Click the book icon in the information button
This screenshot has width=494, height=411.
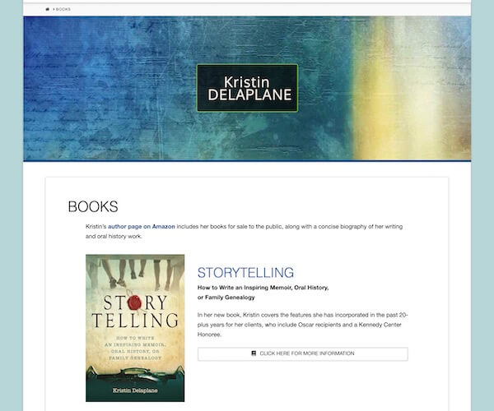pyautogui.click(x=254, y=353)
